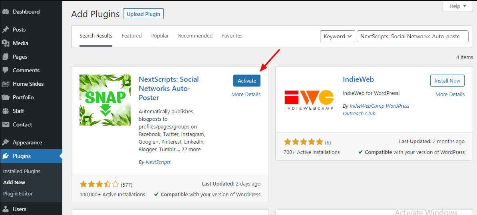Click Install Now for IndieWeb
477x215 pixels.
[x=447, y=81]
